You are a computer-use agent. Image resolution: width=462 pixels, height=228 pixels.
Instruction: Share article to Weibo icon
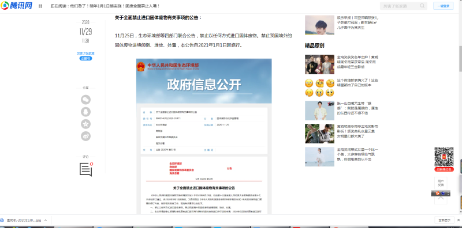pos(85,136)
